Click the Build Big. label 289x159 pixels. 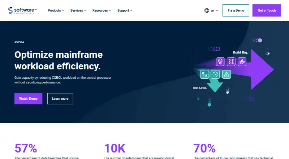(240, 52)
